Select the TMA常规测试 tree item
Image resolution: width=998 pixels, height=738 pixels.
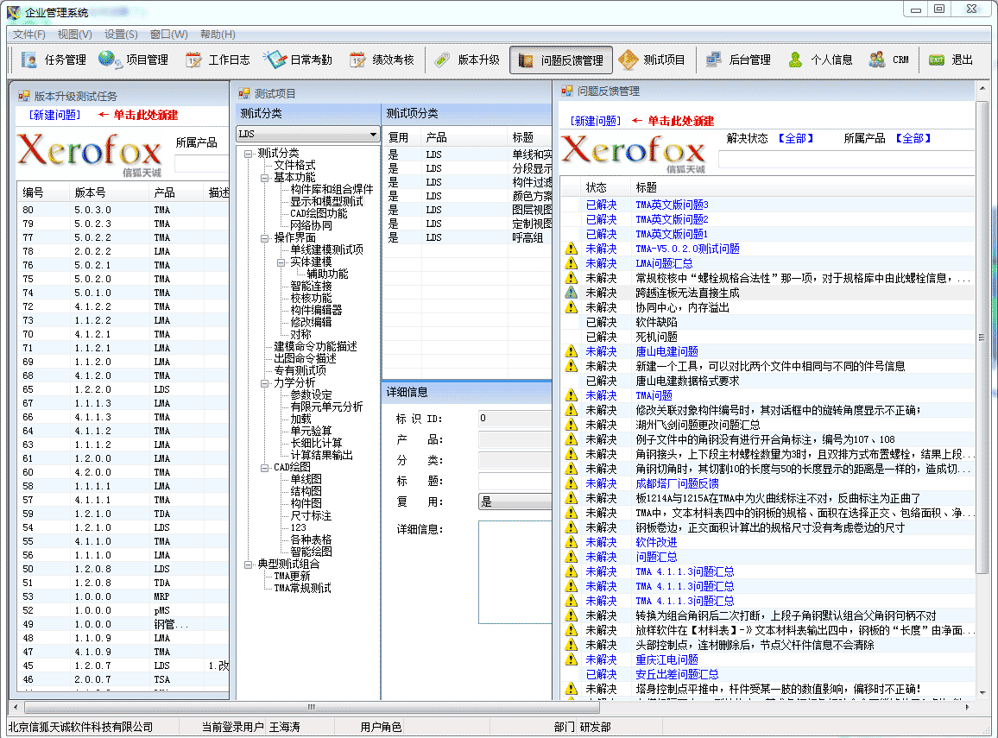(x=302, y=589)
